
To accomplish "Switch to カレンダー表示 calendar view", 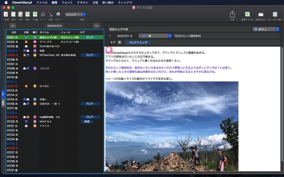I will pyautogui.click(x=275, y=14).
